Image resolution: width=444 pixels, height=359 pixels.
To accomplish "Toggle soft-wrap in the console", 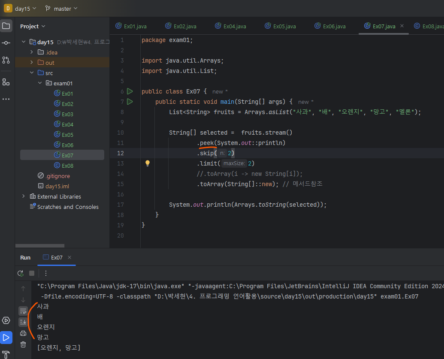I will 23,311.
